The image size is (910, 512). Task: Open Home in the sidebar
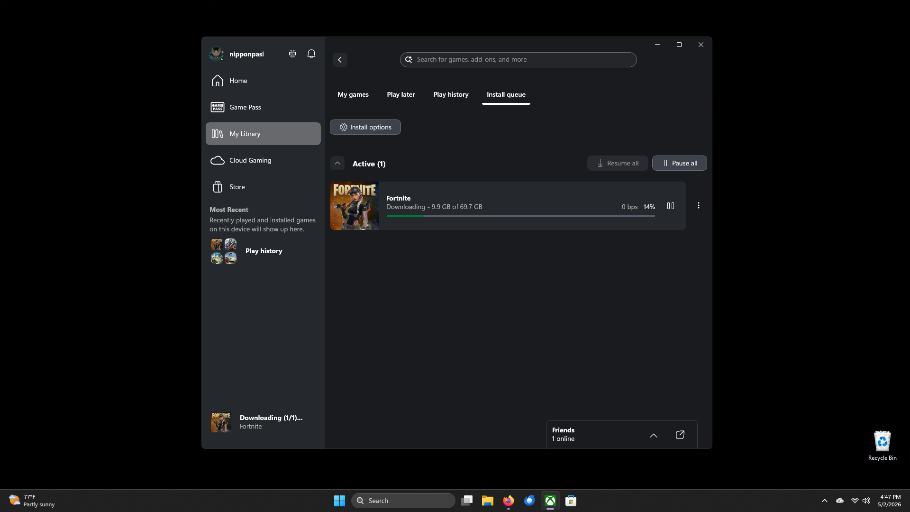click(x=263, y=81)
